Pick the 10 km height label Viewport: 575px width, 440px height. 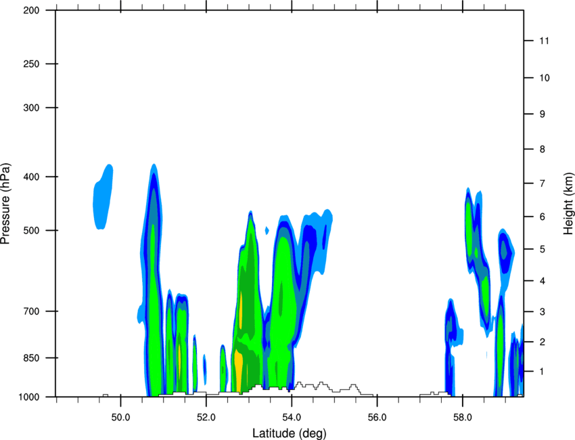(x=545, y=78)
